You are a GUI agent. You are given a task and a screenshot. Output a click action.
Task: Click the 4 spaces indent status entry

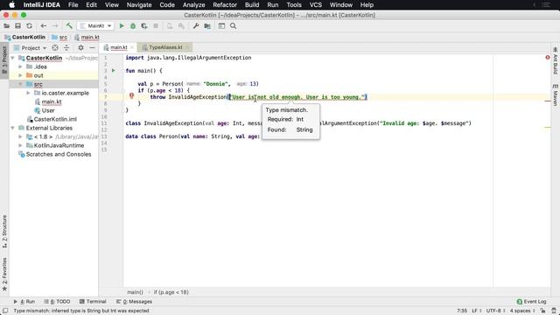pos(522,311)
